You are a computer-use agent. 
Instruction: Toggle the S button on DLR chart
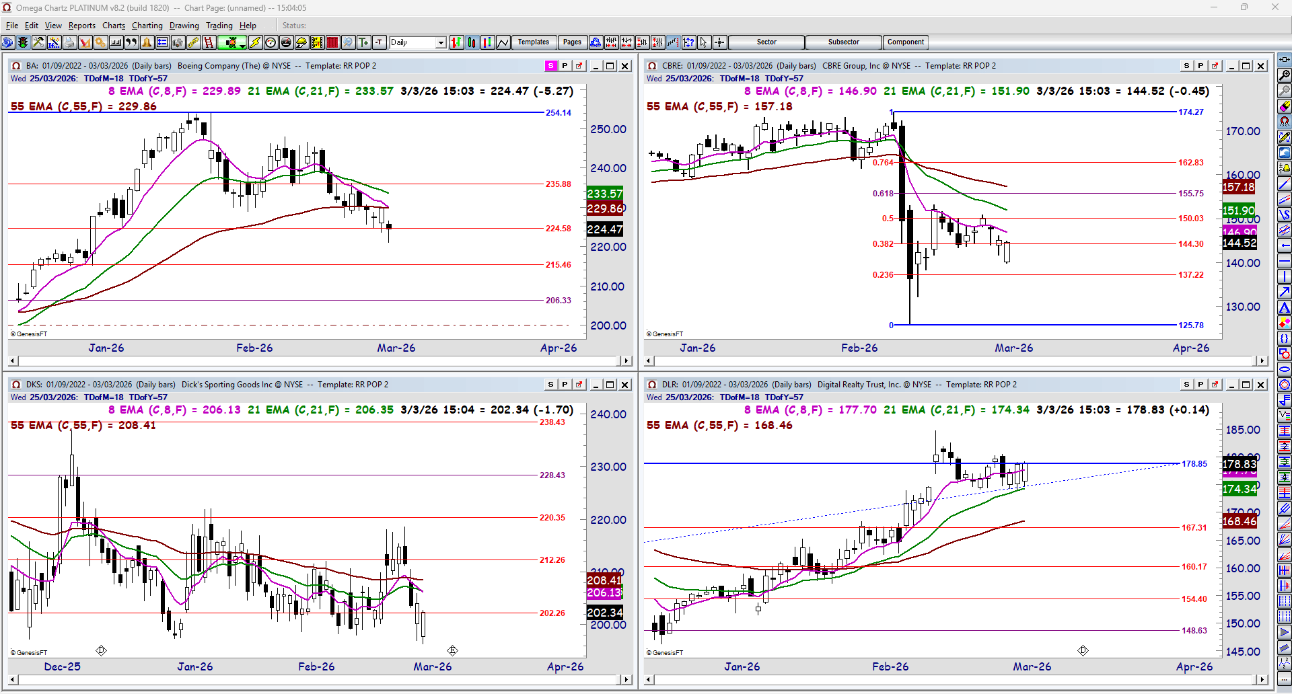coord(1186,385)
